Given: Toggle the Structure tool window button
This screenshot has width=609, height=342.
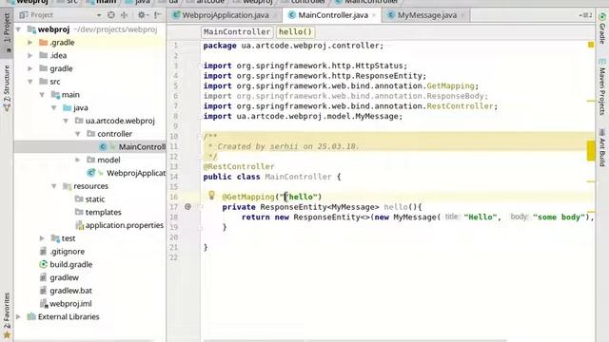Looking at the screenshot, I should [x=7, y=88].
